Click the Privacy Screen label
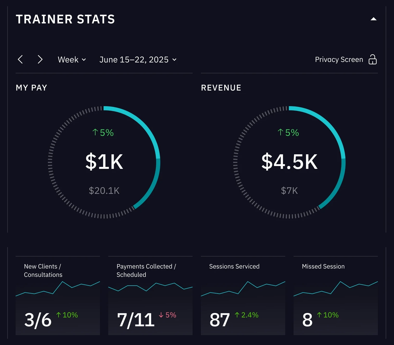Screen dimensions: 394x345 339,60
